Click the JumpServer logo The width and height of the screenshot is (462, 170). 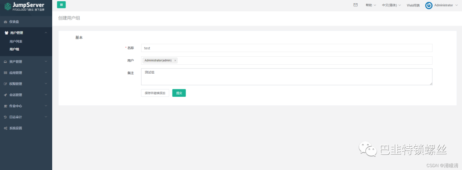click(x=24, y=7)
